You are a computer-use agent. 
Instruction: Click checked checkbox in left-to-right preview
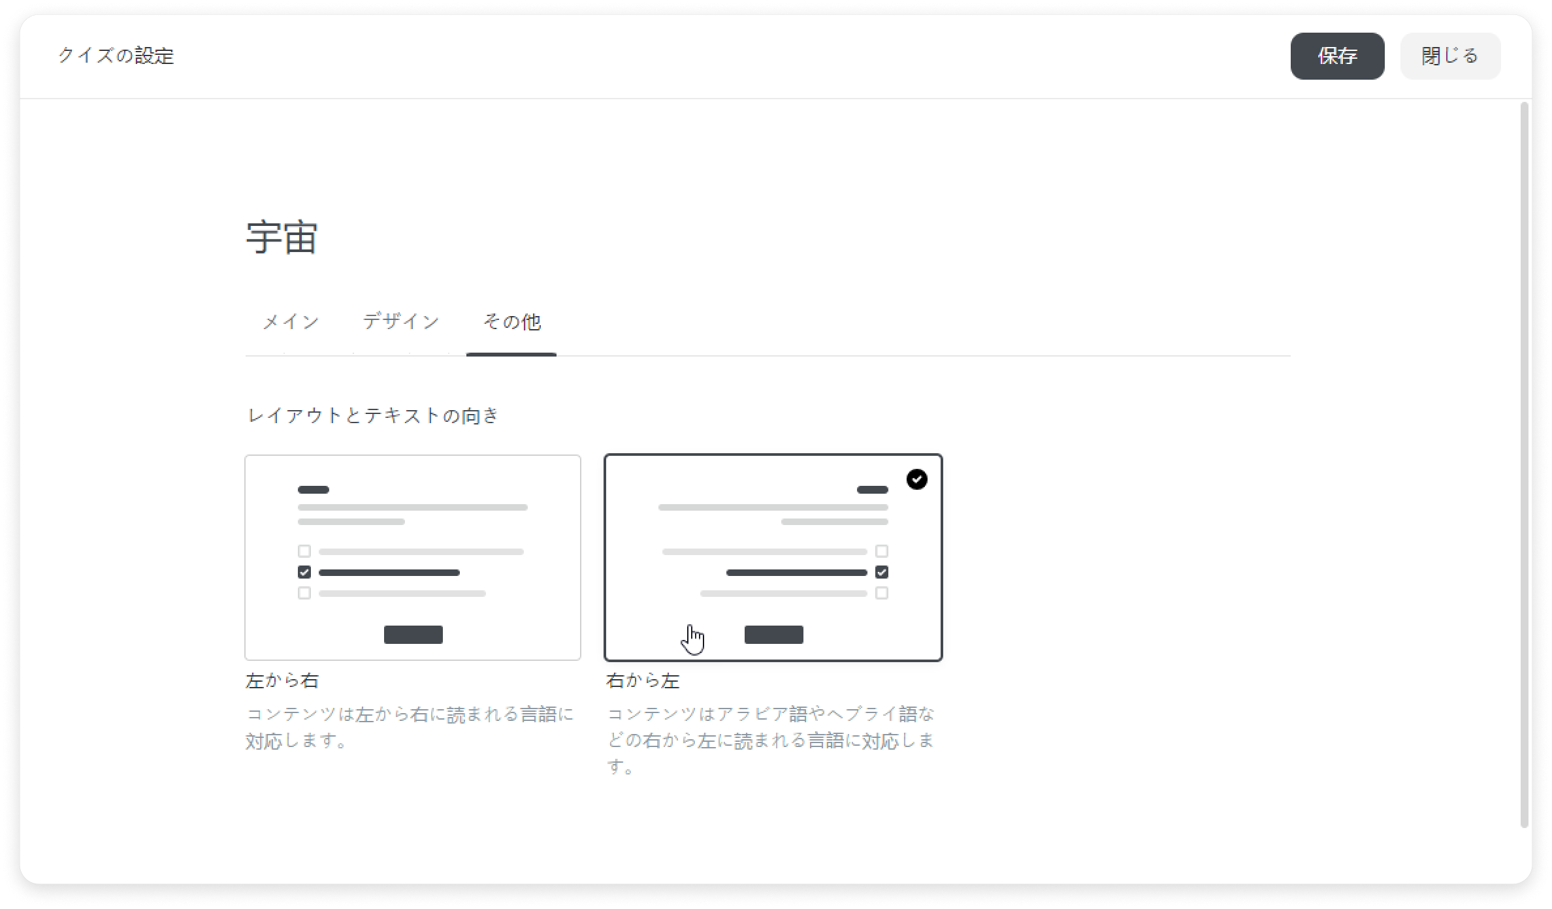click(x=304, y=573)
